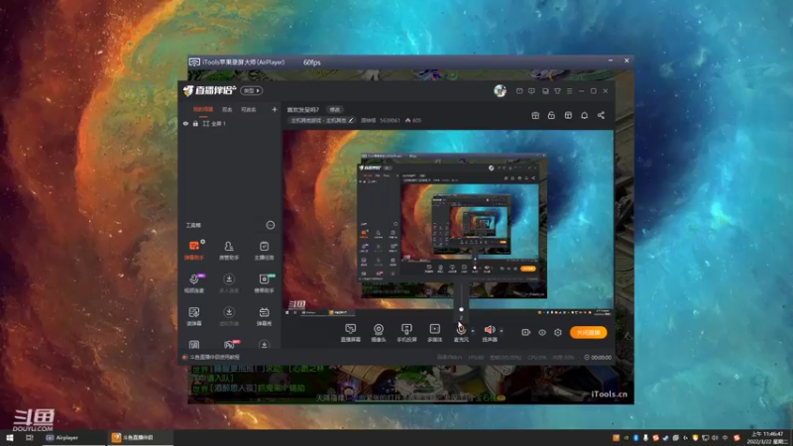The height and width of the screenshot is (446, 793).
Task: Click the 修改 edit title button
Action: pyautogui.click(x=335, y=109)
